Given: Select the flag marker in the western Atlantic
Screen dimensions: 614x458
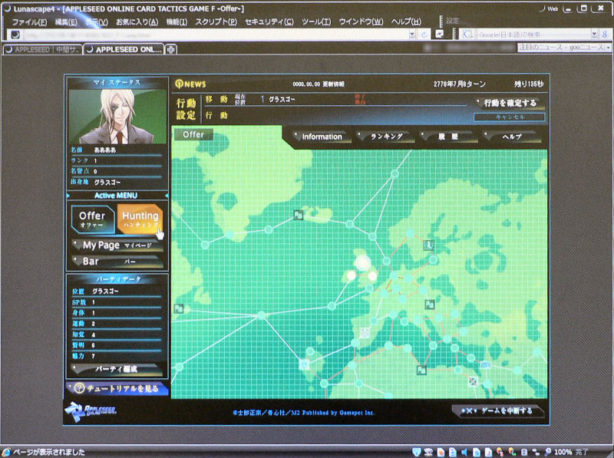Looking at the screenshot, I should click(x=179, y=308).
